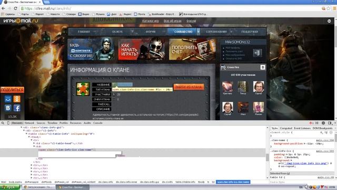Screen dimensions: 337x190
Task: Open ПОДДЕРЖКА navigation tab
Action: point(250,32)
